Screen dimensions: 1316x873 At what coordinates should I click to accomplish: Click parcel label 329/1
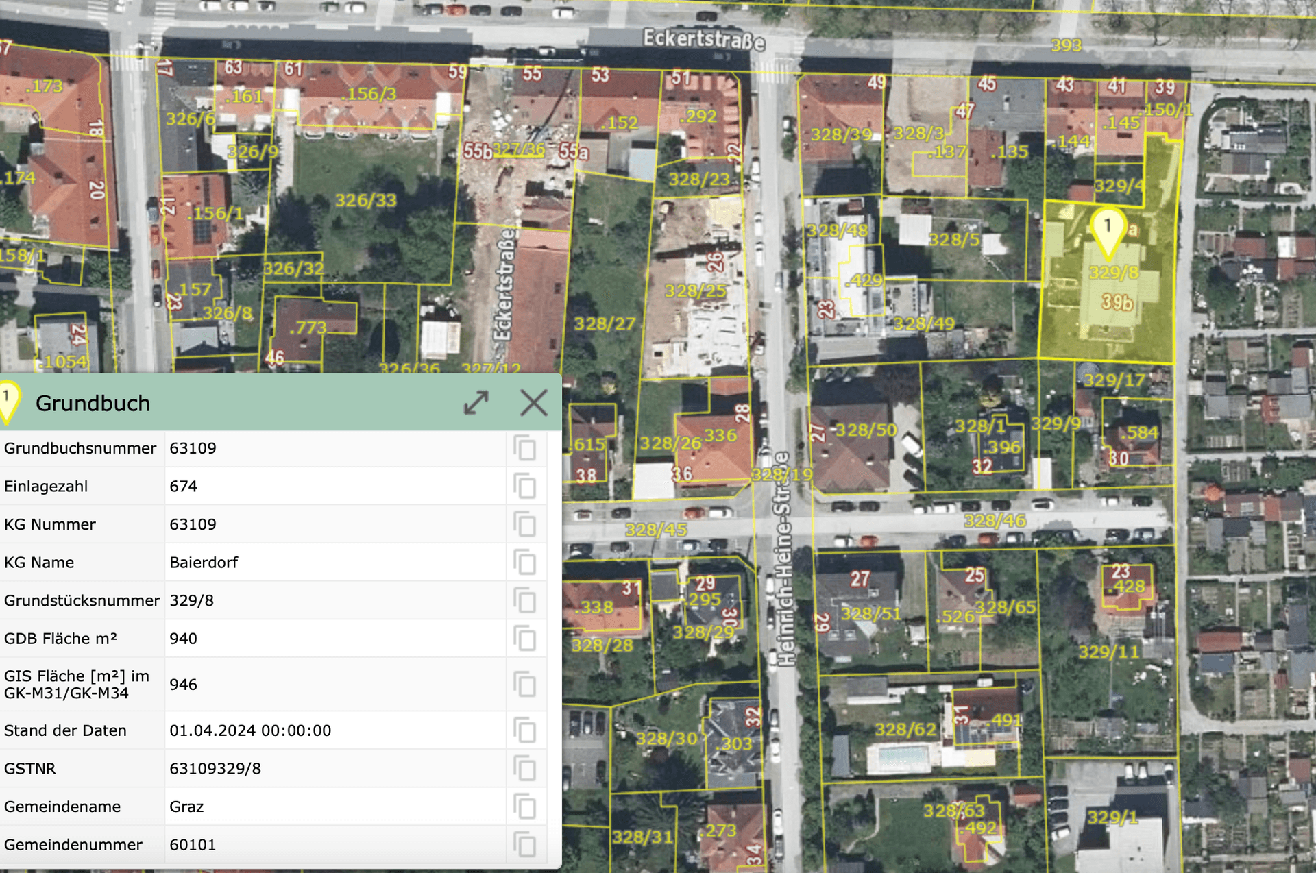coord(1112,817)
